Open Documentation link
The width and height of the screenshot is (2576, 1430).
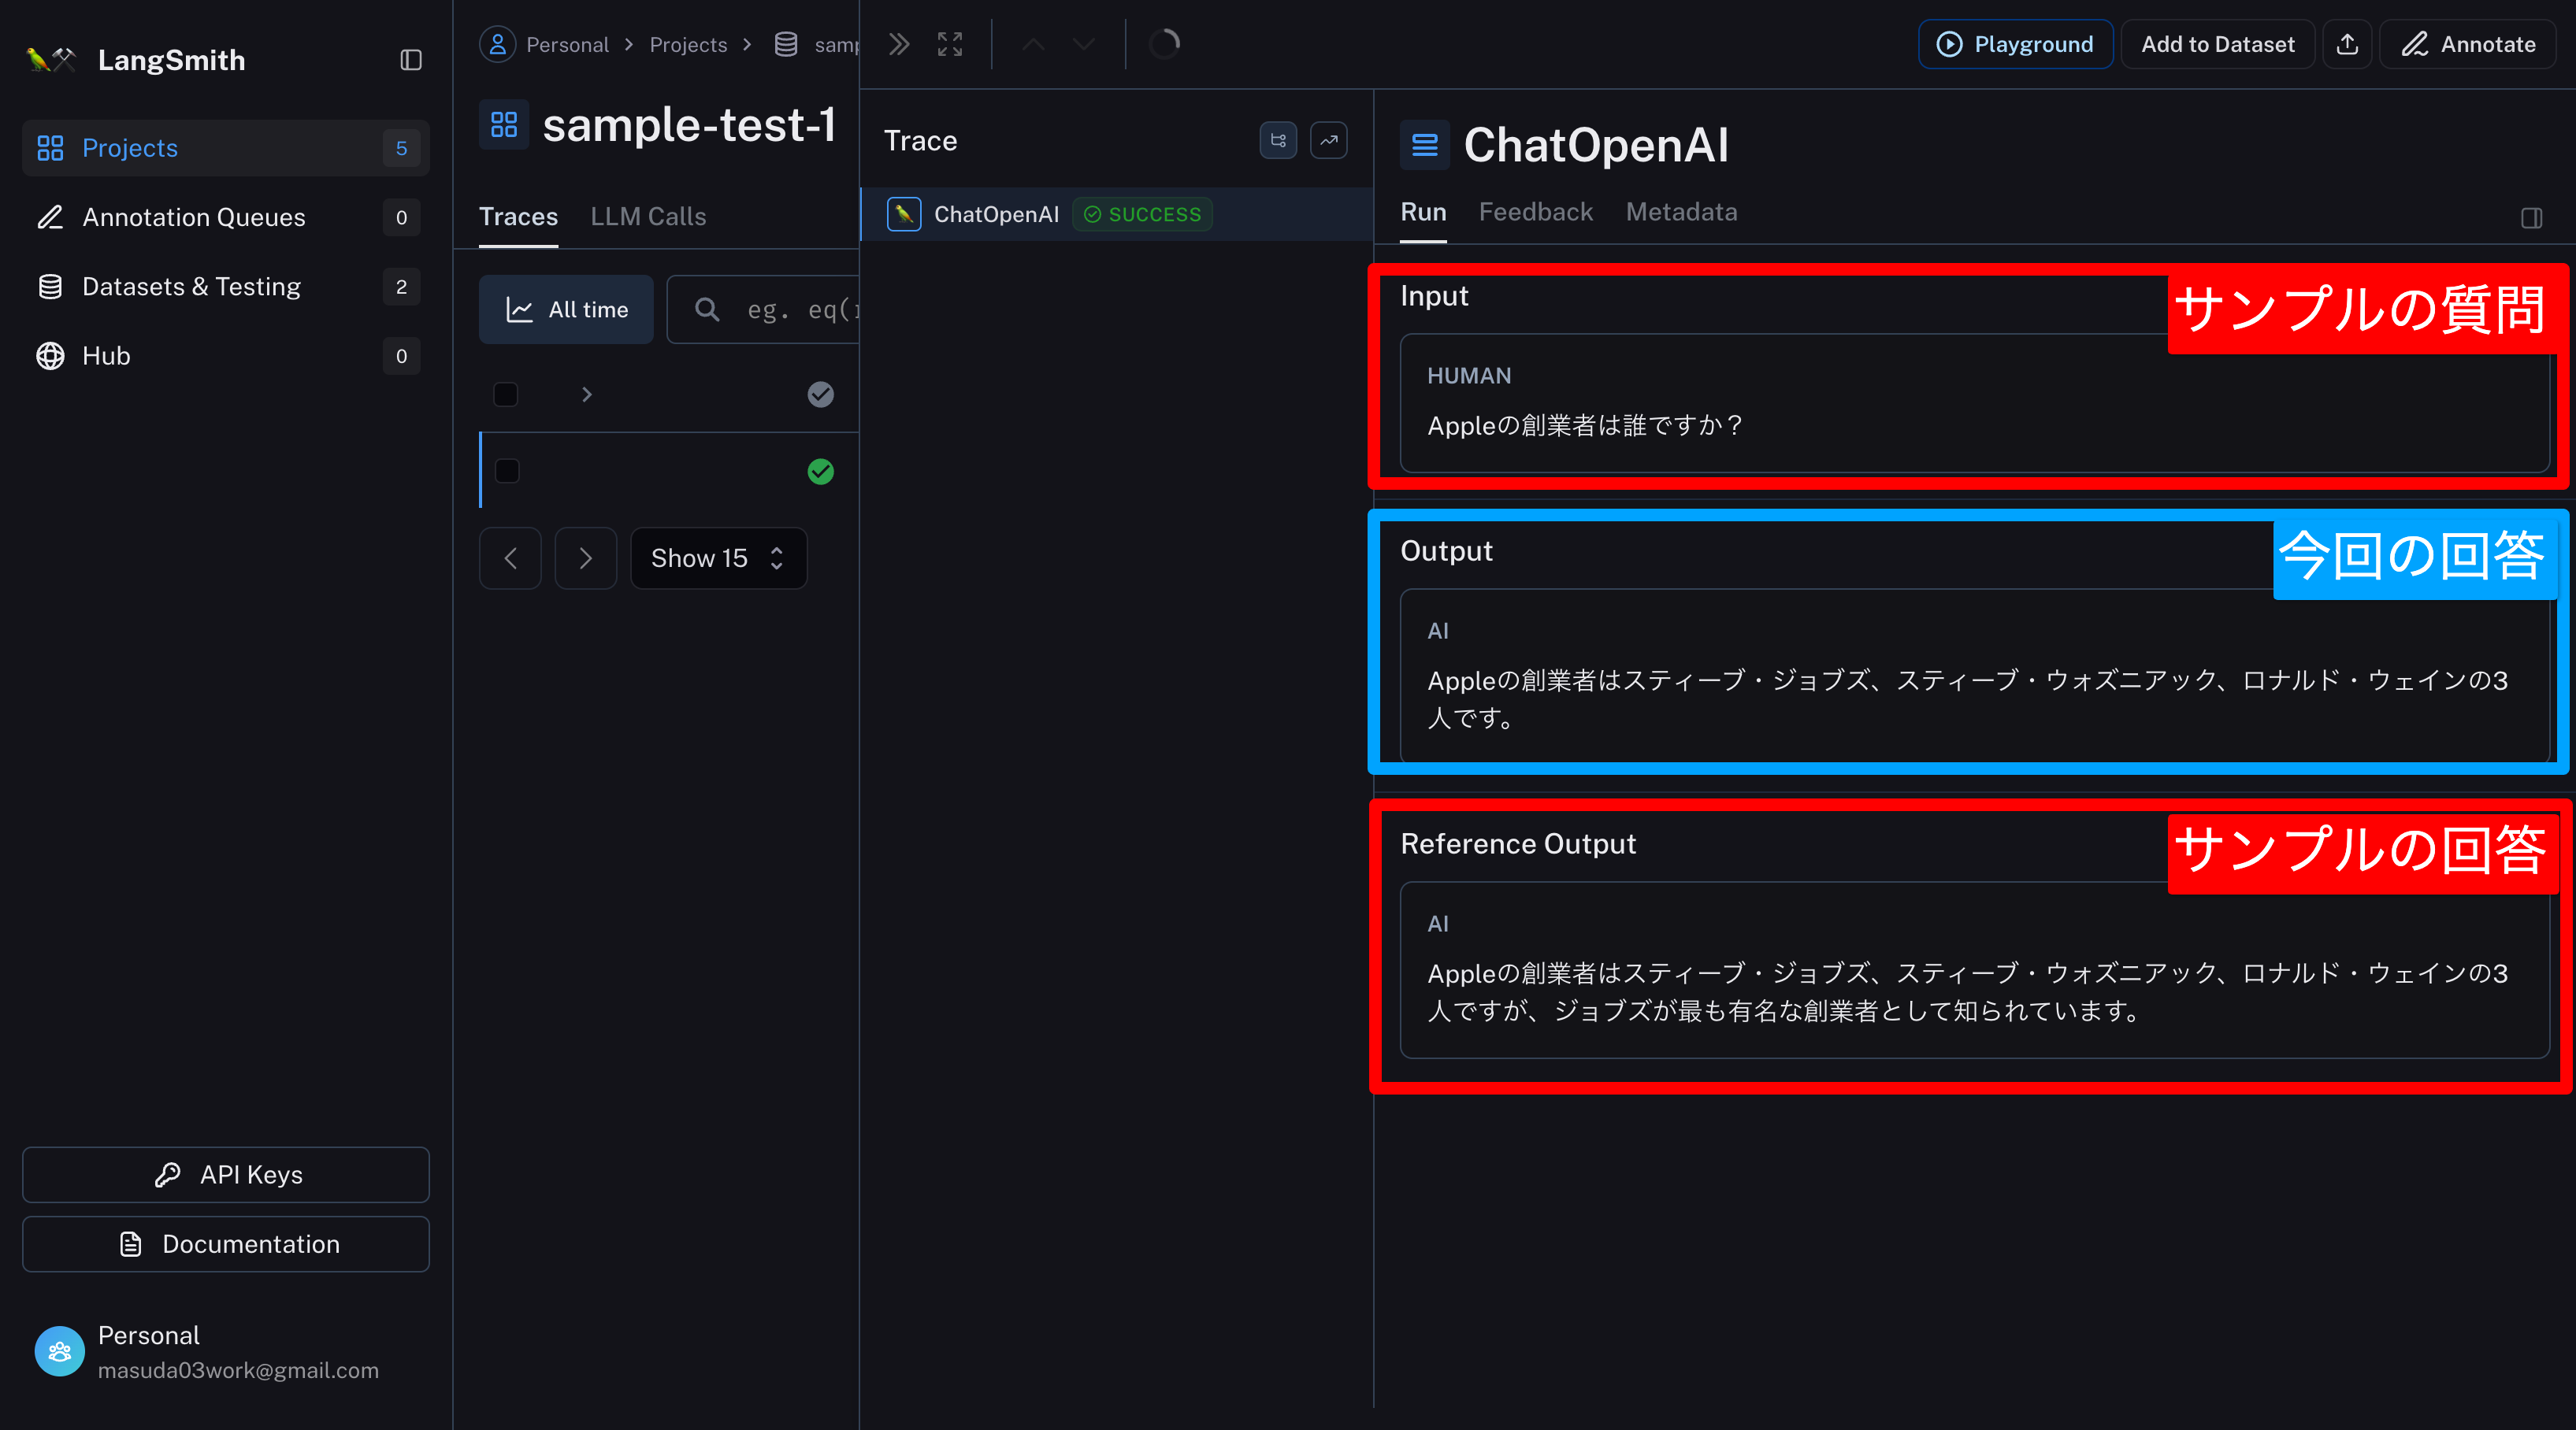226,1244
